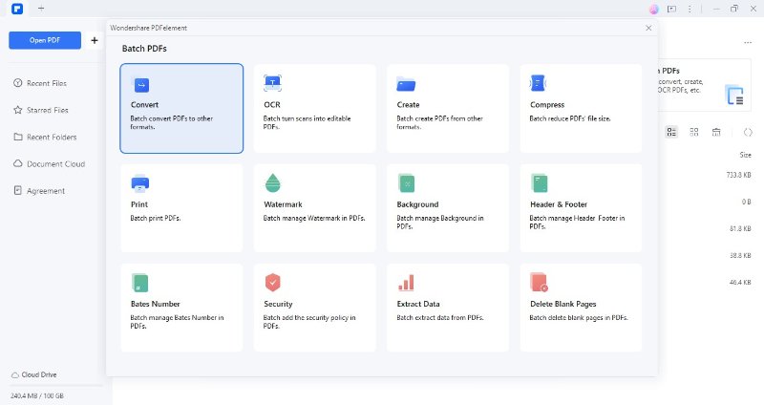The height and width of the screenshot is (405, 764).
Task: Click 'Batch manage Header Footer in PDFs.' text
Action: pyautogui.click(x=577, y=222)
